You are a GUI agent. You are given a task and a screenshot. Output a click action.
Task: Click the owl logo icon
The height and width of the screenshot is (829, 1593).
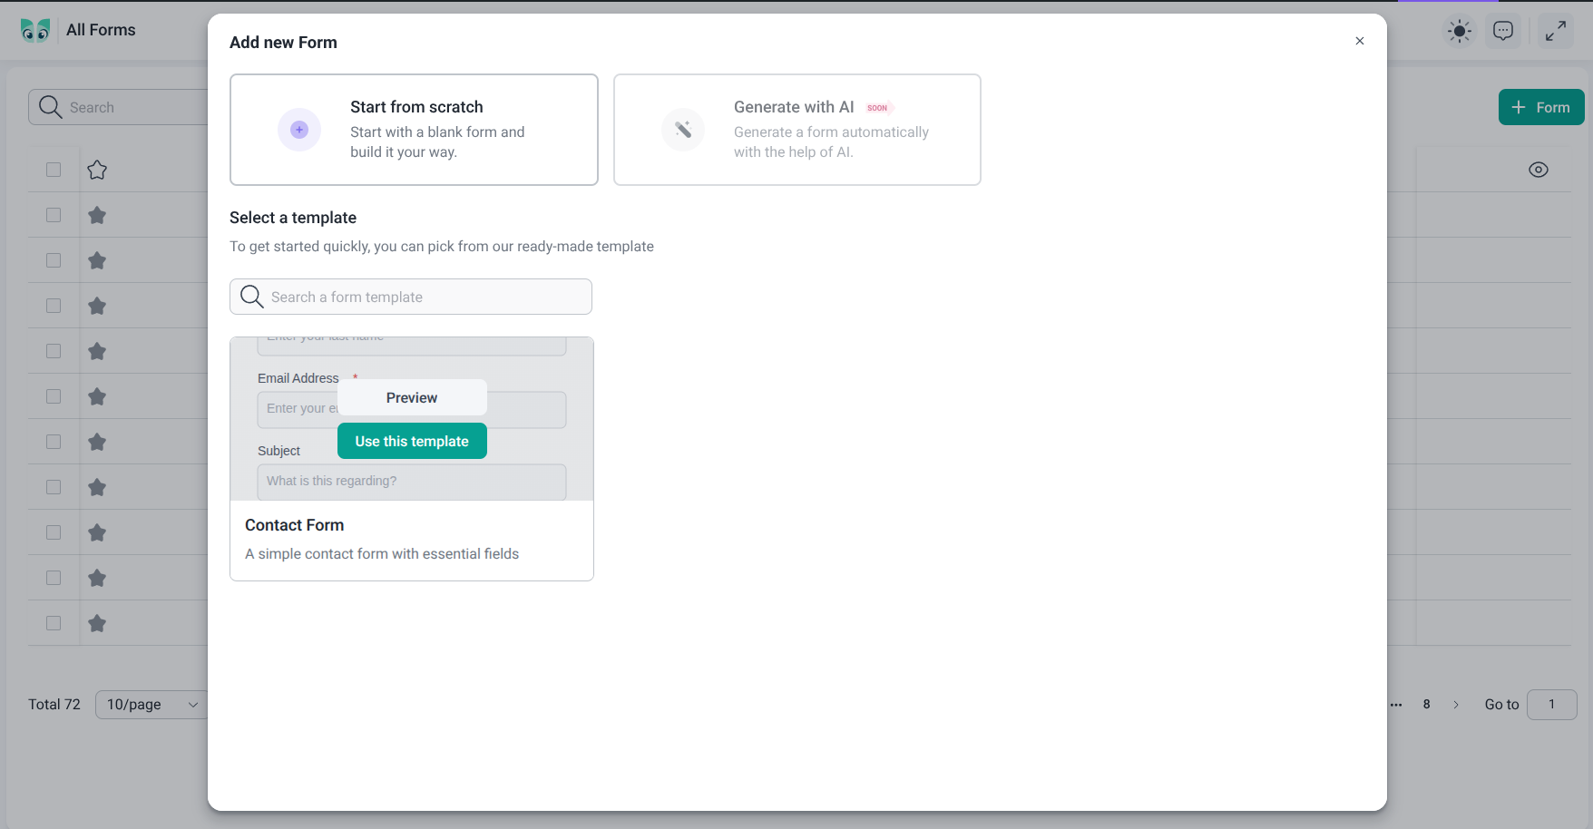pyautogui.click(x=35, y=30)
